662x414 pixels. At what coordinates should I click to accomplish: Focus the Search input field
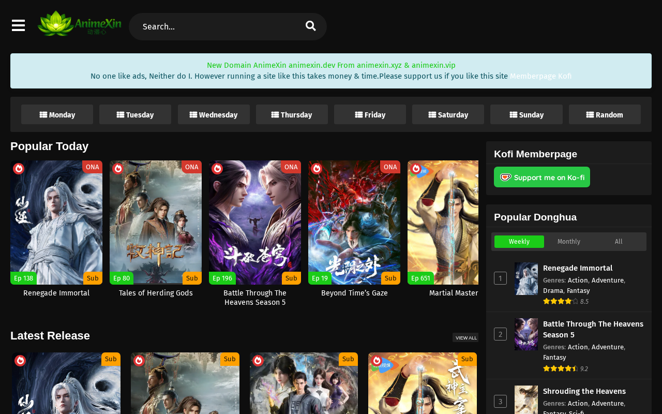[x=220, y=26]
